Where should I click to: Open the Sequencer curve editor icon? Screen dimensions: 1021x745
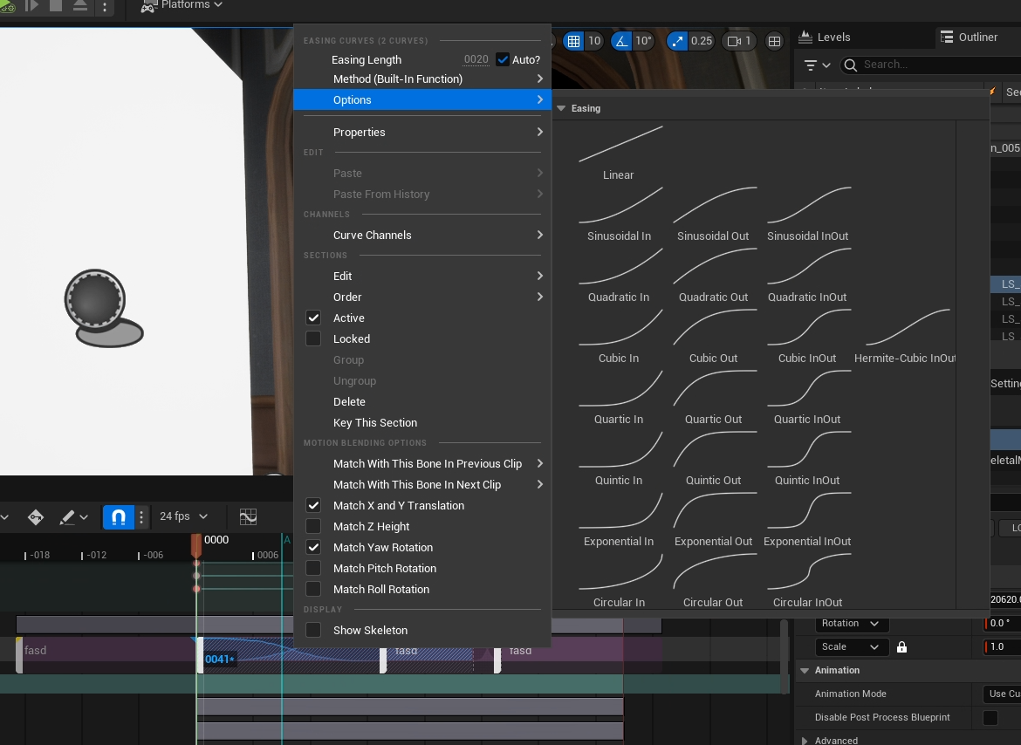pos(248,516)
